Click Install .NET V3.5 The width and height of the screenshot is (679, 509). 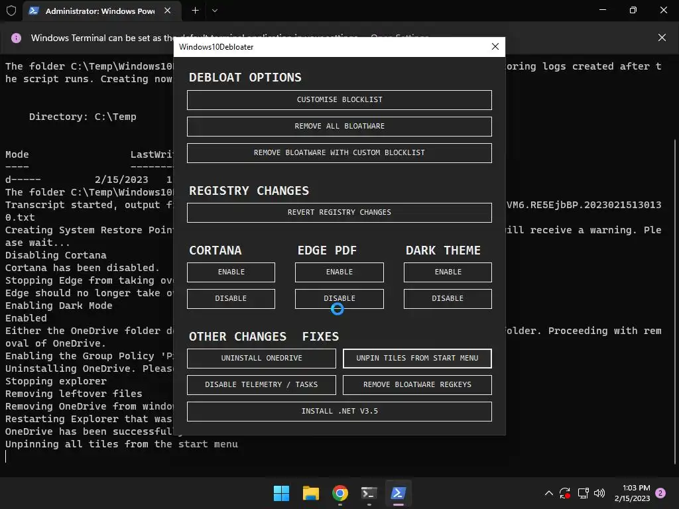click(x=339, y=411)
